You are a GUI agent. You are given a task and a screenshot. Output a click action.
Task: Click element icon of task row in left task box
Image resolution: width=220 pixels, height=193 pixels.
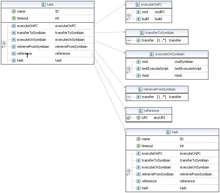(13, 60)
